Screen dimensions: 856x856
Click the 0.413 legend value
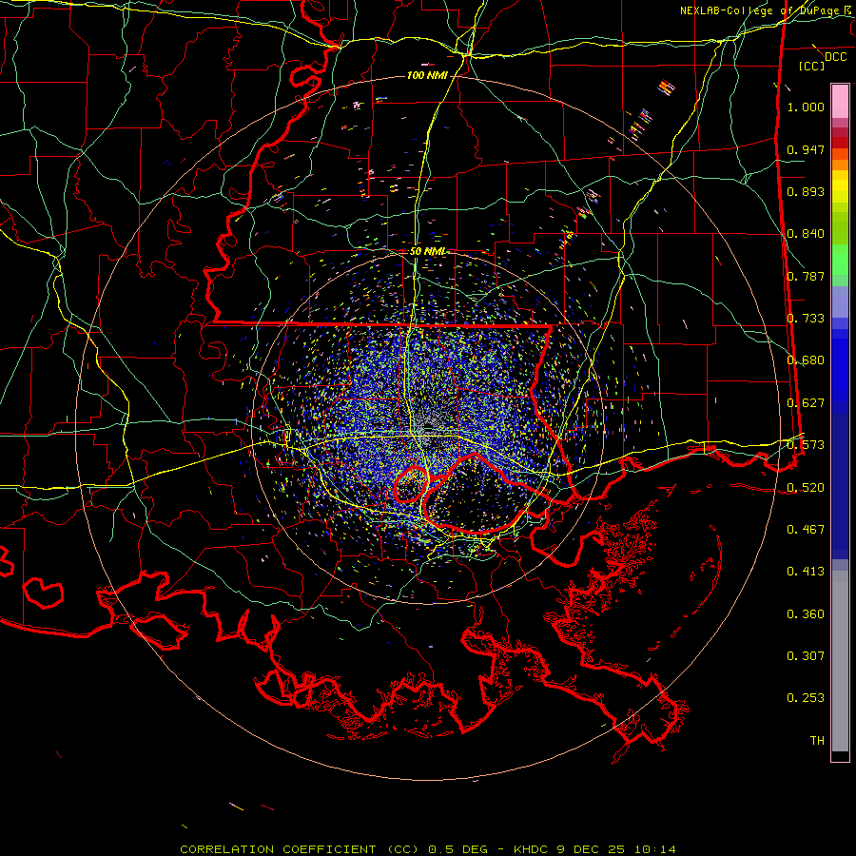[x=806, y=572]
